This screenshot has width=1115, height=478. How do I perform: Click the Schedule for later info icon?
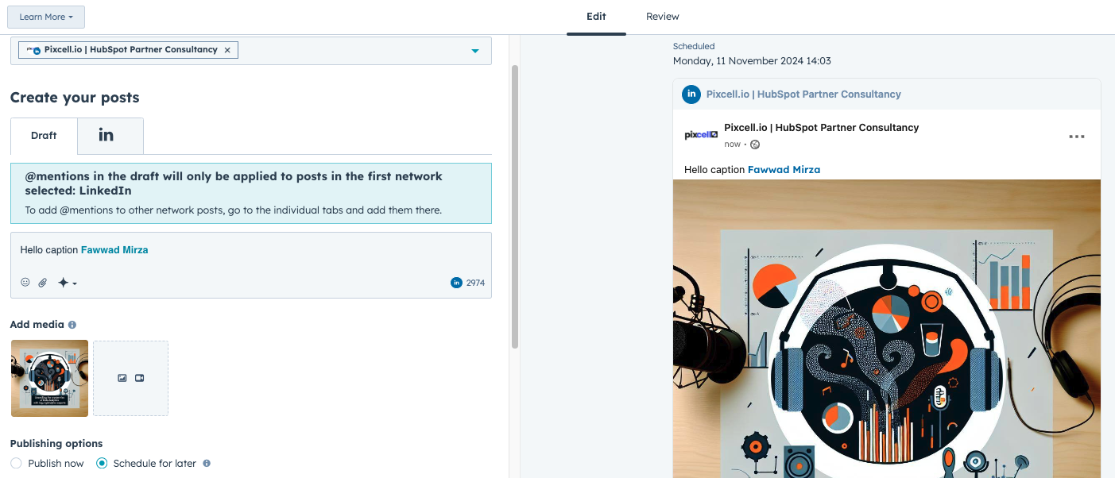pyautogui.click(x=207, y=464)
